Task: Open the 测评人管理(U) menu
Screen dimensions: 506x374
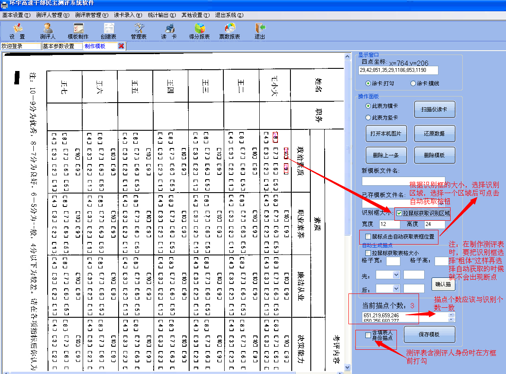Action: point(53,15)
